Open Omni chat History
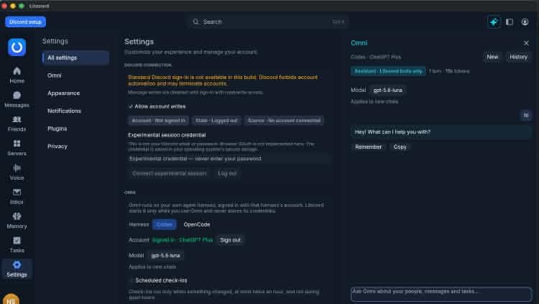The width and height of the screenshot is (539, 304). coord(518,57)
